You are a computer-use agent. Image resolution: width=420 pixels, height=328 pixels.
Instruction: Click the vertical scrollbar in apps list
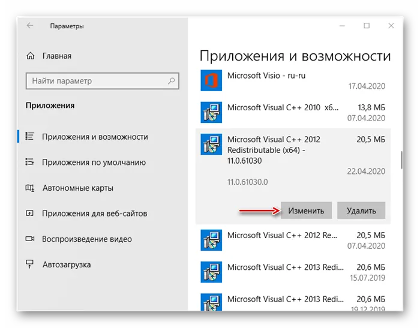point(401,162)
